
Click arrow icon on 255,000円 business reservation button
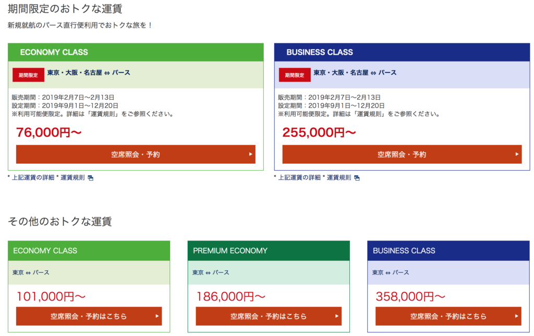(517, 154)
